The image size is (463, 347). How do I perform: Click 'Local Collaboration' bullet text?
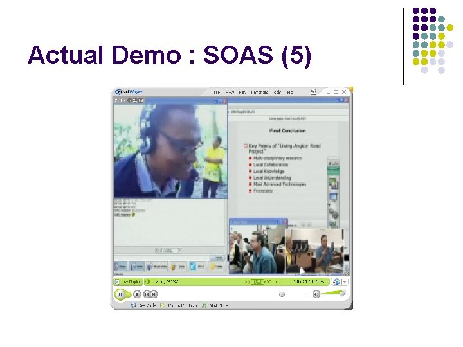pos(271,165)
